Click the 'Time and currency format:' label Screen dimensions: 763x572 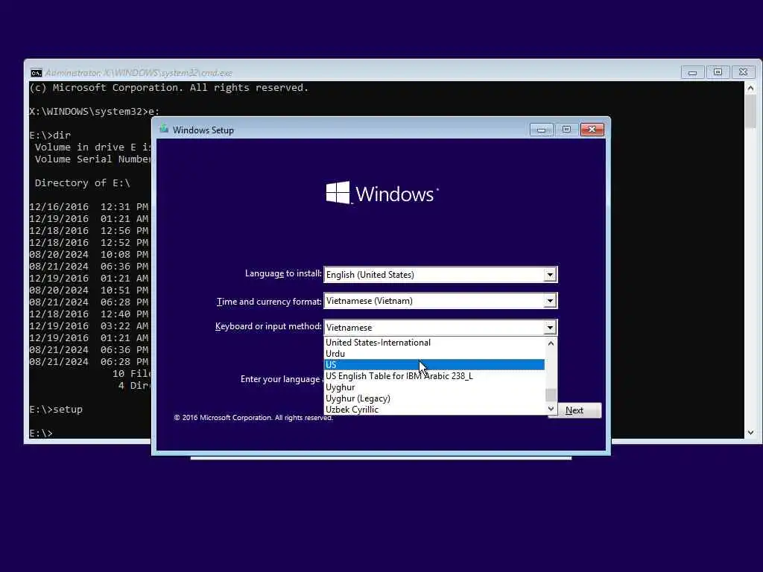269,302
